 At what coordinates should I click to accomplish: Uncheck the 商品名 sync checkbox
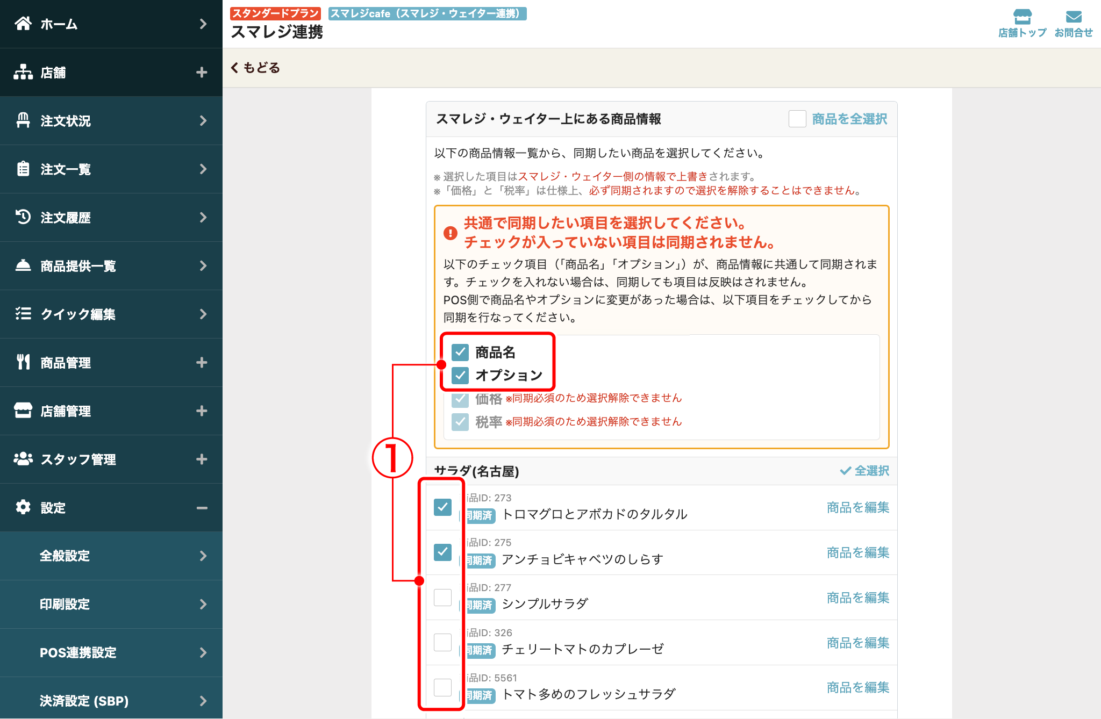(460, 353)
